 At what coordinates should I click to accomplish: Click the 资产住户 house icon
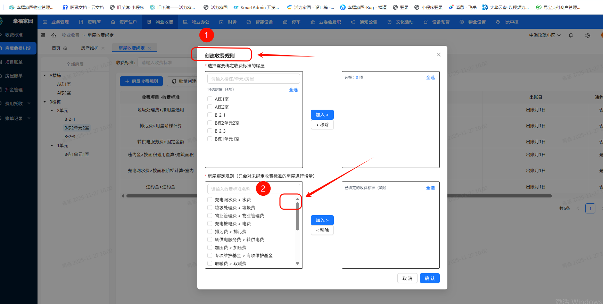point(113,22)
